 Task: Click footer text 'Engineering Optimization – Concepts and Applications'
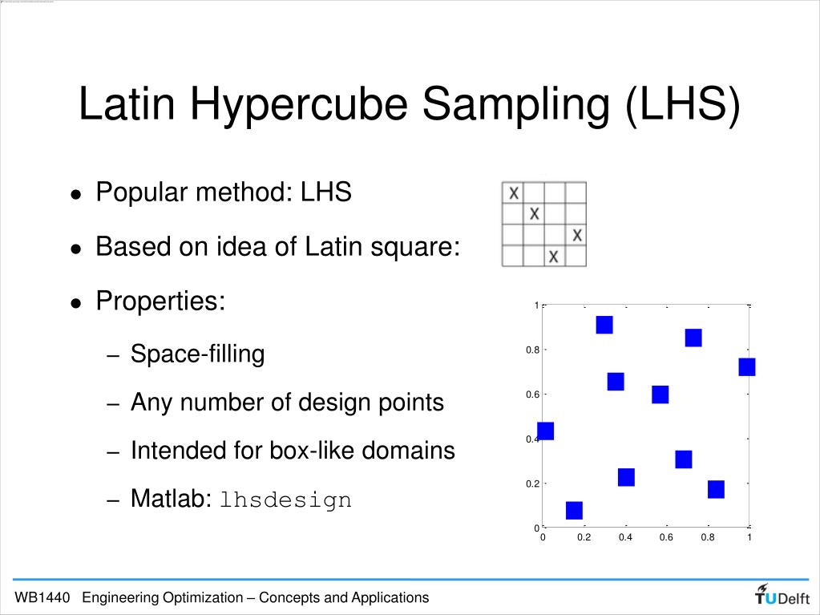tap(255, 597)
